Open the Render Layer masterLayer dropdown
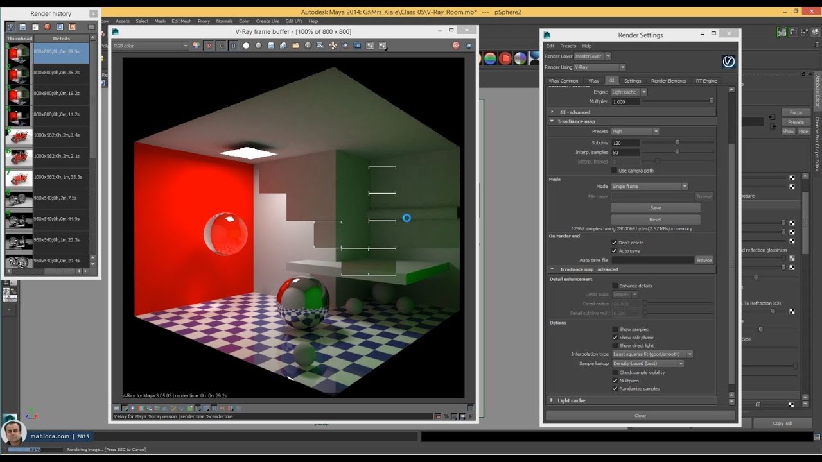The height and width of the screenshot is (462, 822). pyautogui.click(x=593, y=56)
